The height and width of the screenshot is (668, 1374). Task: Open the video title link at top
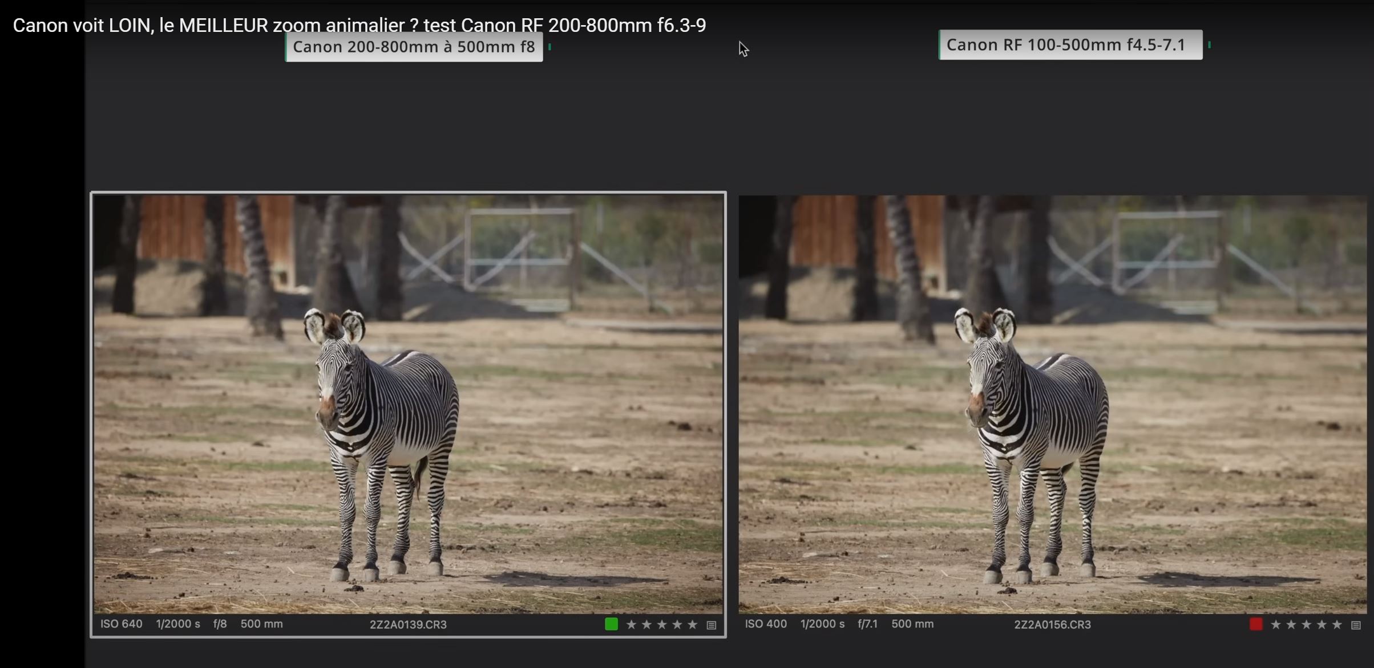point(359,25)
